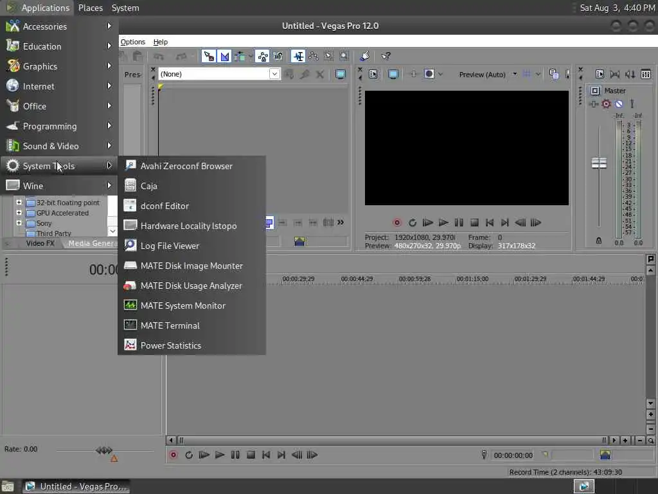658x494 pixels.
Task: Open MATE Terminal from System Tools
Action: pyautogui.click(x=191, y=325)
